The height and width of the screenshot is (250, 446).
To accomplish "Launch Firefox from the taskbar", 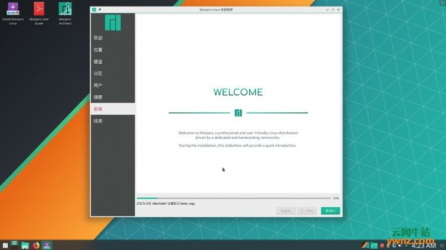I will 36,245.
